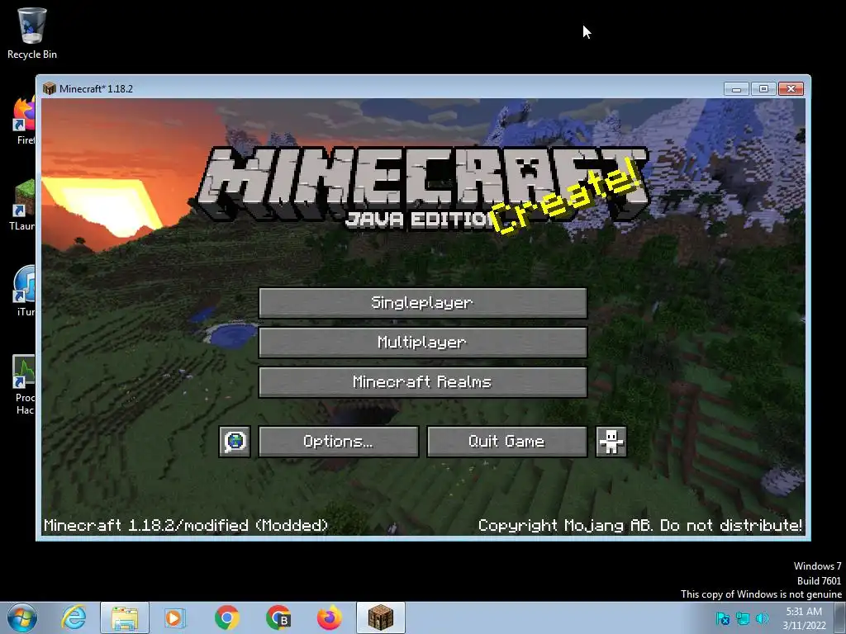Image resolution: width=846 pixels, height=634 pixels.
Task: Select the iTunes desktop shortcut
Action: point(25,291)
